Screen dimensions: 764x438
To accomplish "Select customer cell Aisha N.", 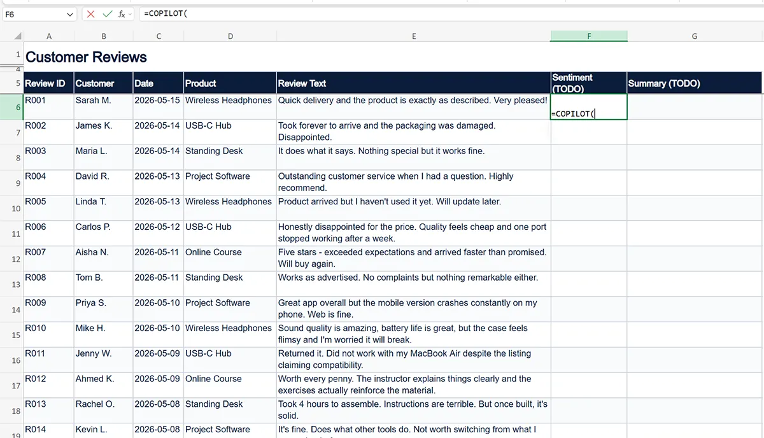I will [104, 259].
